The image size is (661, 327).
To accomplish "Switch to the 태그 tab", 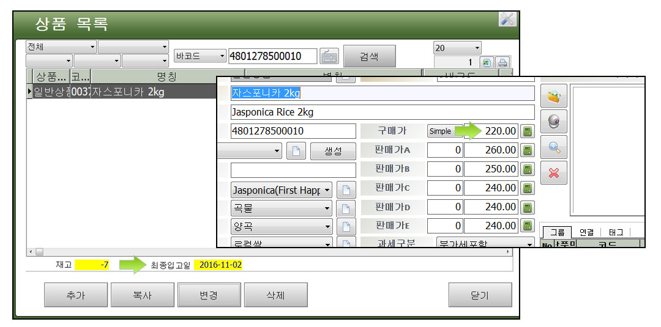I will point(616,232).
